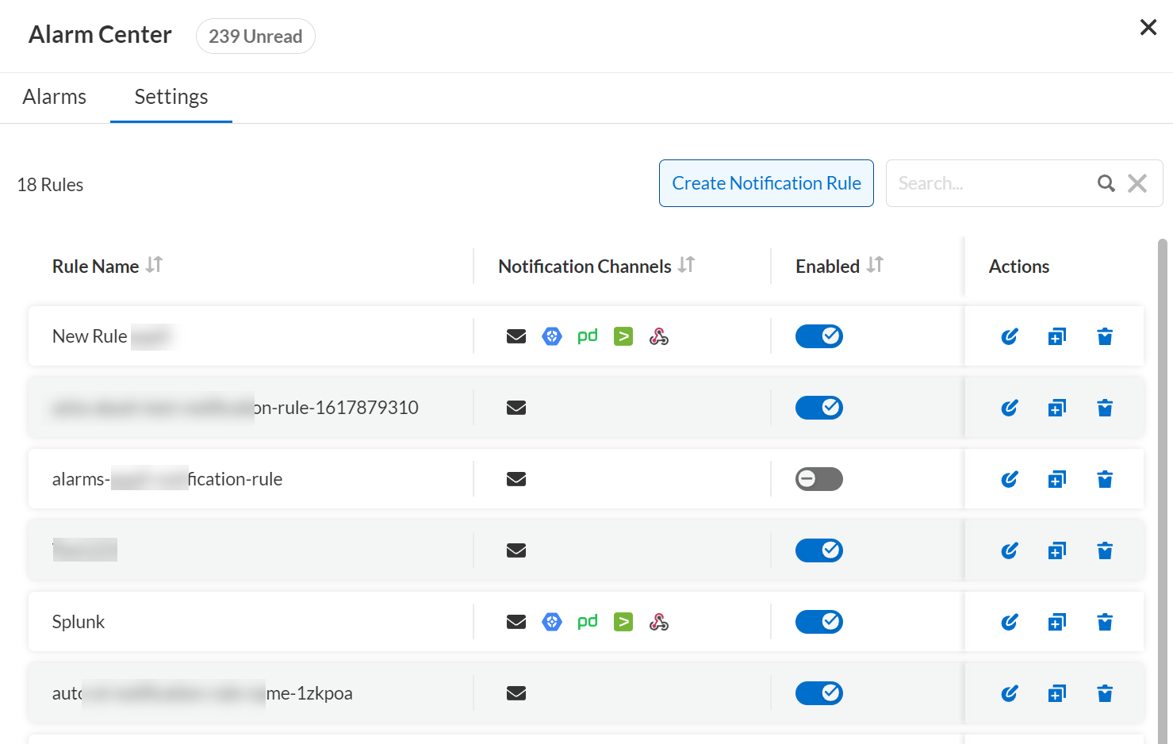Disable the Splunk rule toggle
1173x744 pixels.
(819, 622)
